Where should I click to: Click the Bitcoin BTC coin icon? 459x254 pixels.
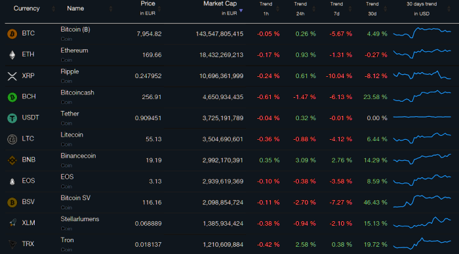click(12, 33)
